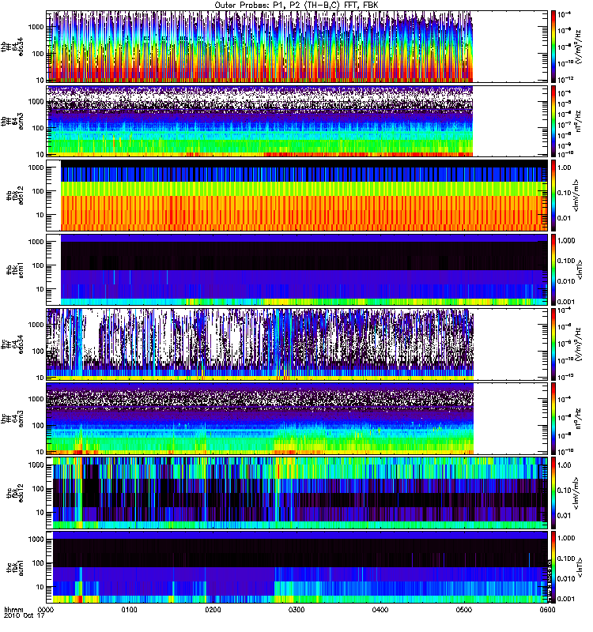This screenshot has width=593, height=632.
Task: Click the color bar beside thb scm3 panel
Action: pyautogui.click(x=553, y=121)
